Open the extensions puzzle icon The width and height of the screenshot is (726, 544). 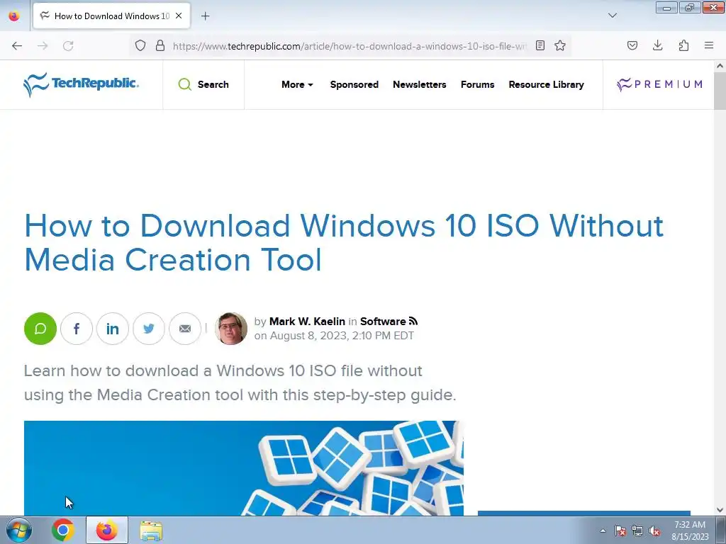pyautogui.click(x=683, y=45)
